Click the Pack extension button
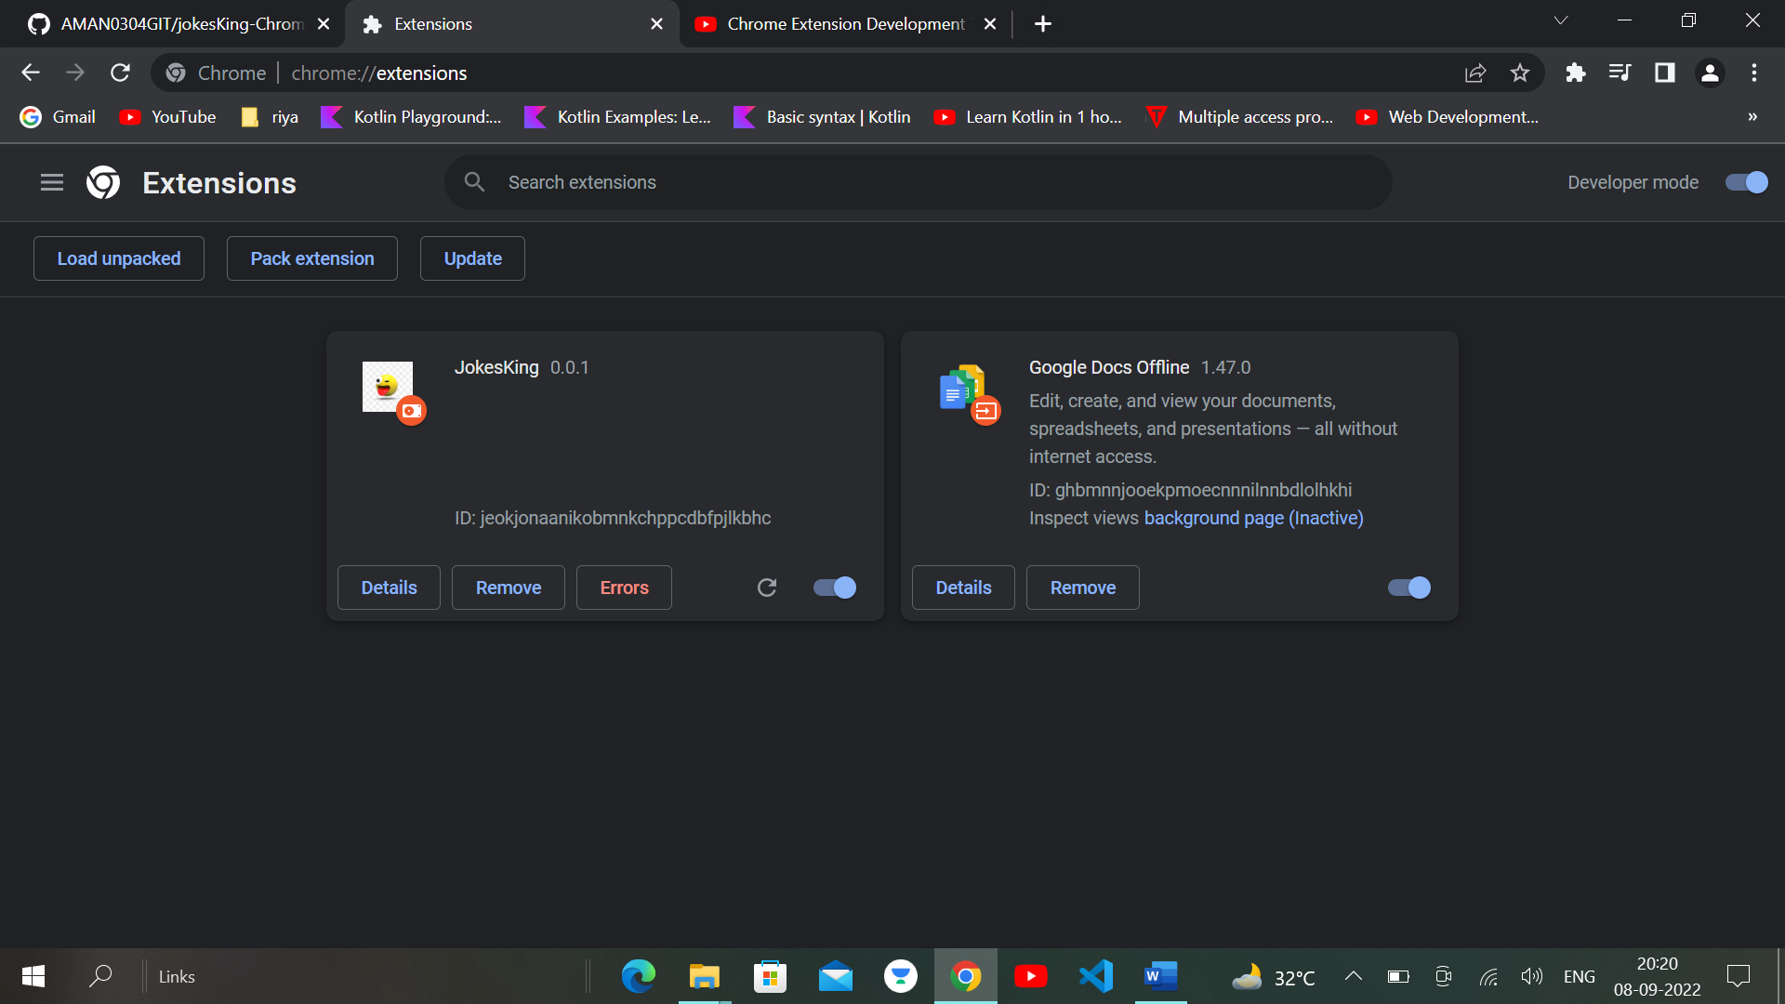The height and width of the screenshot is (1004, 1785). pos(312,258)
